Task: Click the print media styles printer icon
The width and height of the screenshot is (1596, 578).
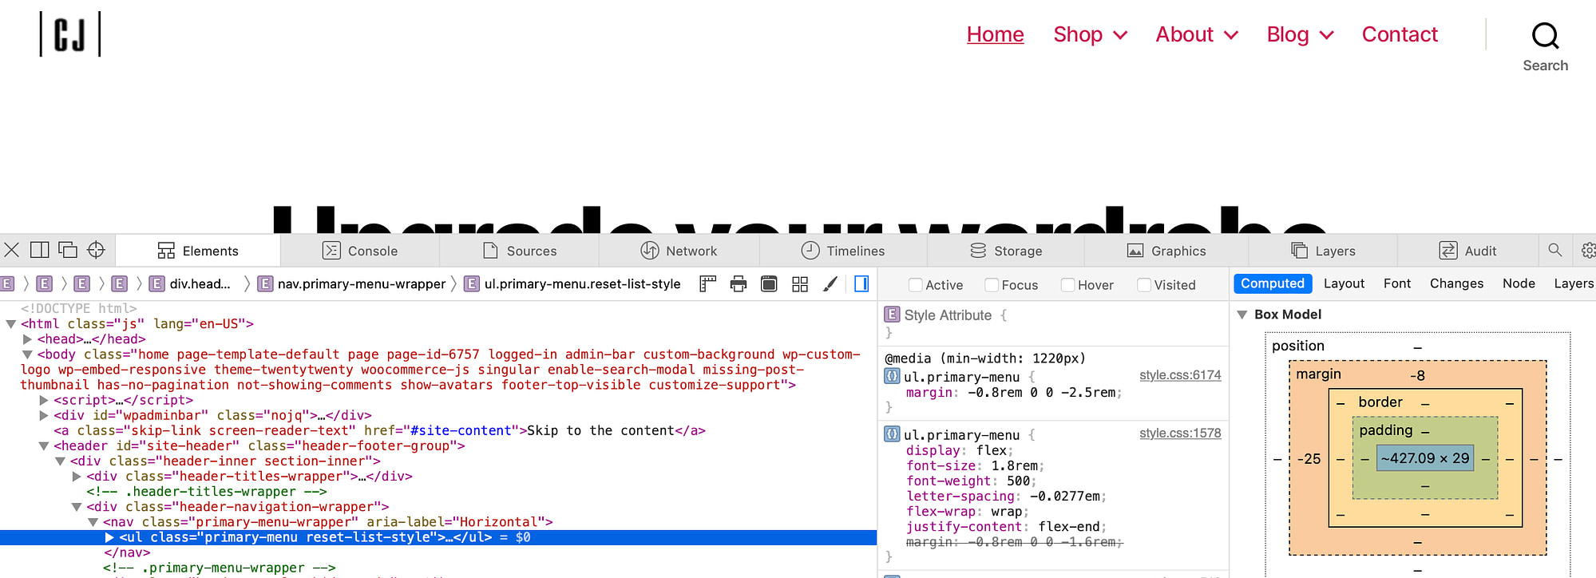Action: pos(739,283)
